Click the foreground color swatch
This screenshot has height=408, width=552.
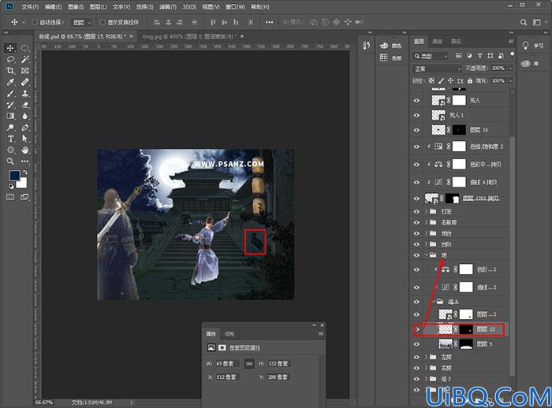(14, 176)
